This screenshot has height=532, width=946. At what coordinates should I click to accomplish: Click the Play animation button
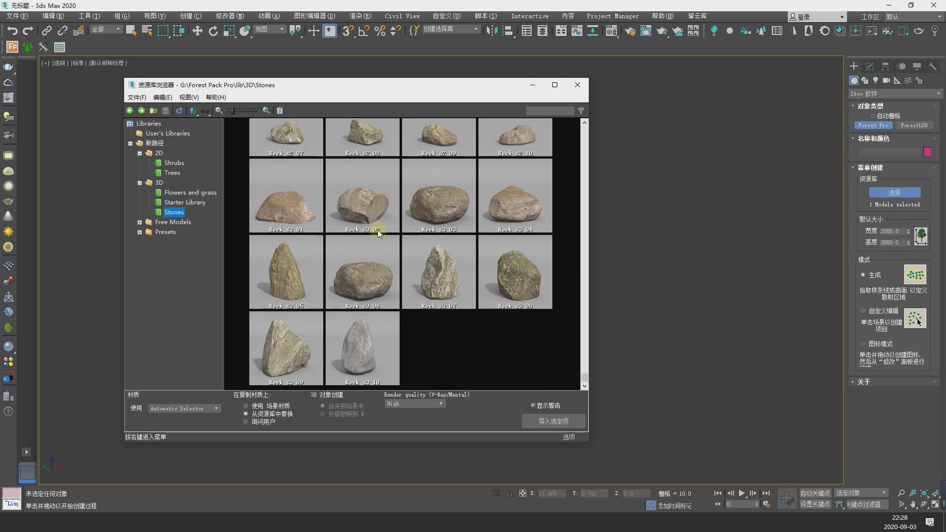pos(742,493)
